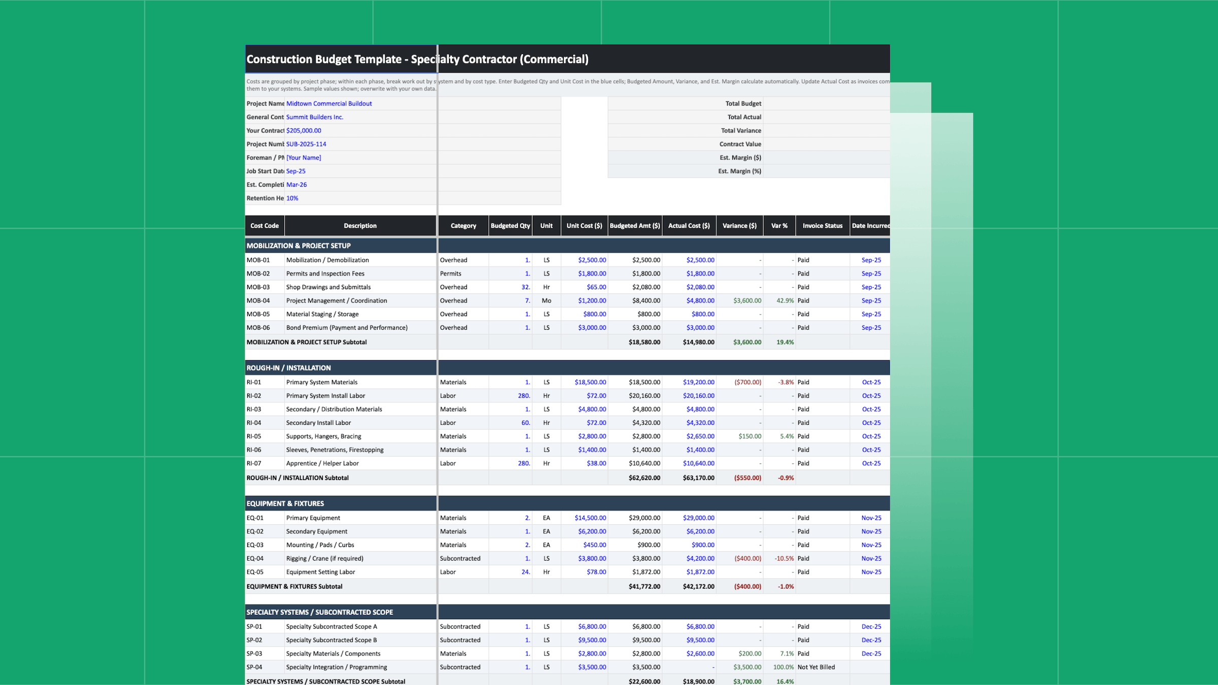Click 'Specialty Subcontracted Scope A' description
Viewport: 1218px width, 685px height.
[x=331, y=627]
